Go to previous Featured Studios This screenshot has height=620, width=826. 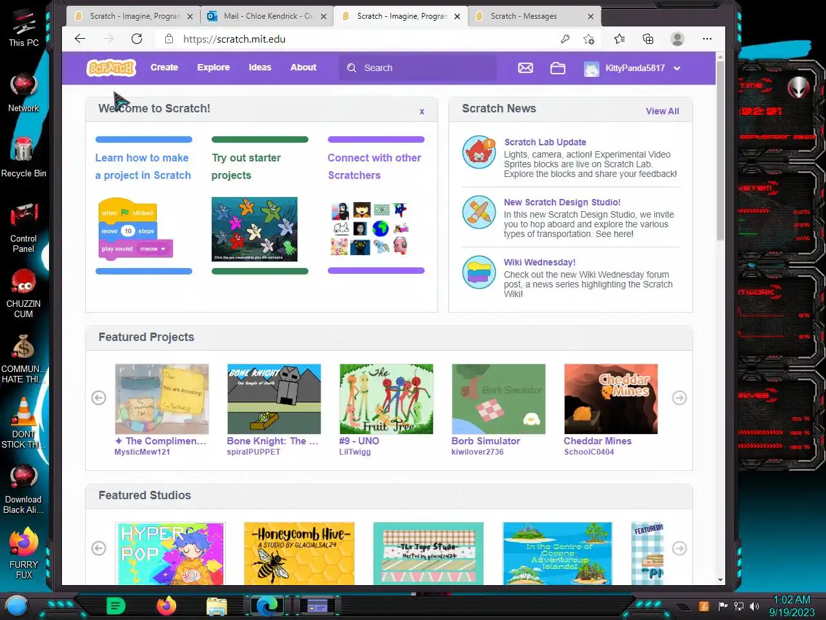[99, 548]
